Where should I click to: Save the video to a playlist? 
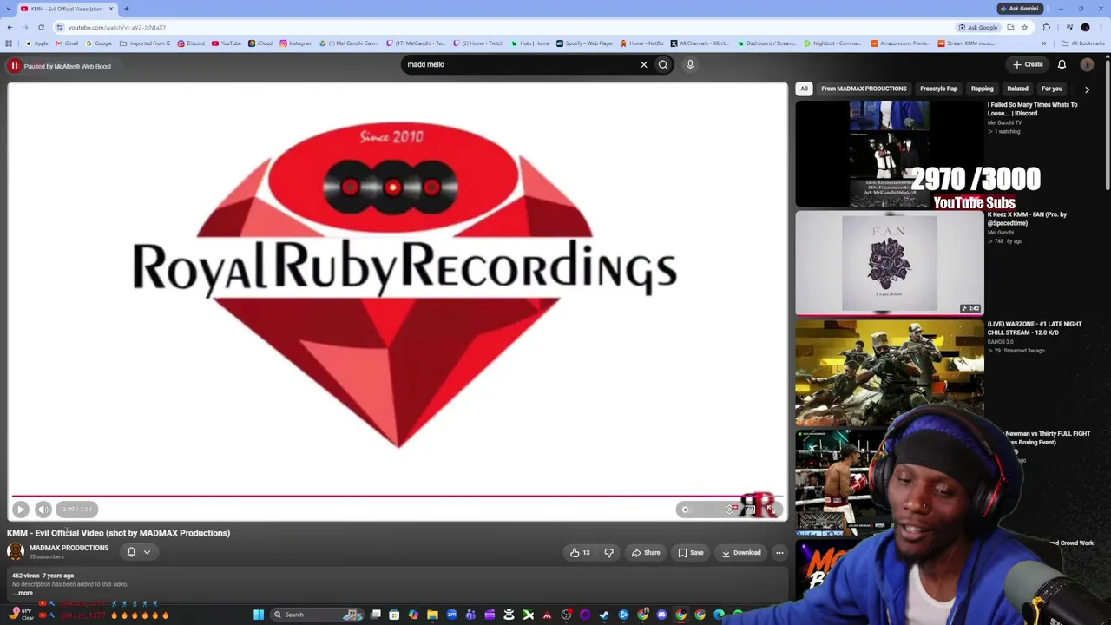[691, 552]
